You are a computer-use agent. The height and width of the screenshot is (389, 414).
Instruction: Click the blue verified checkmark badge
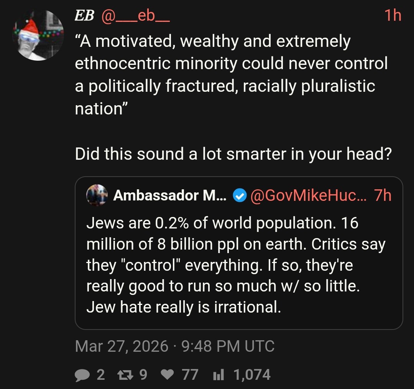pyautogui.click(x=240, y=196)
